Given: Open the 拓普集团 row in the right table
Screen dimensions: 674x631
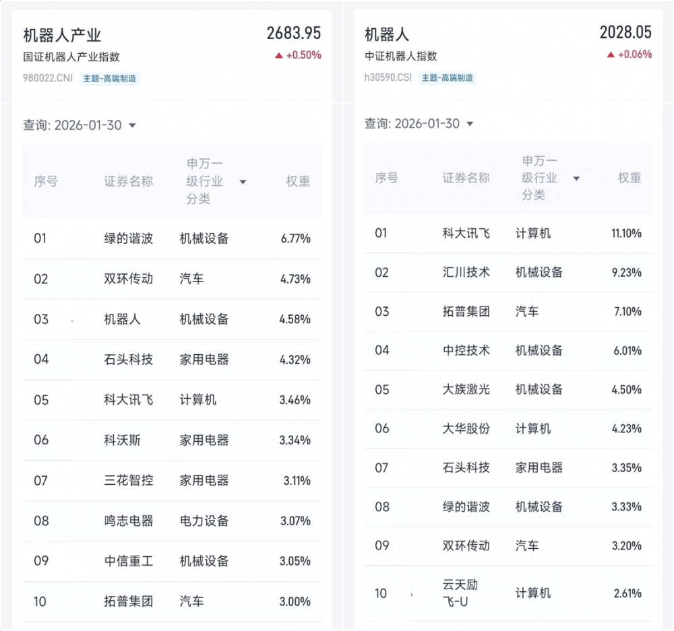Looking at the screenshot, I should [466, 311].
